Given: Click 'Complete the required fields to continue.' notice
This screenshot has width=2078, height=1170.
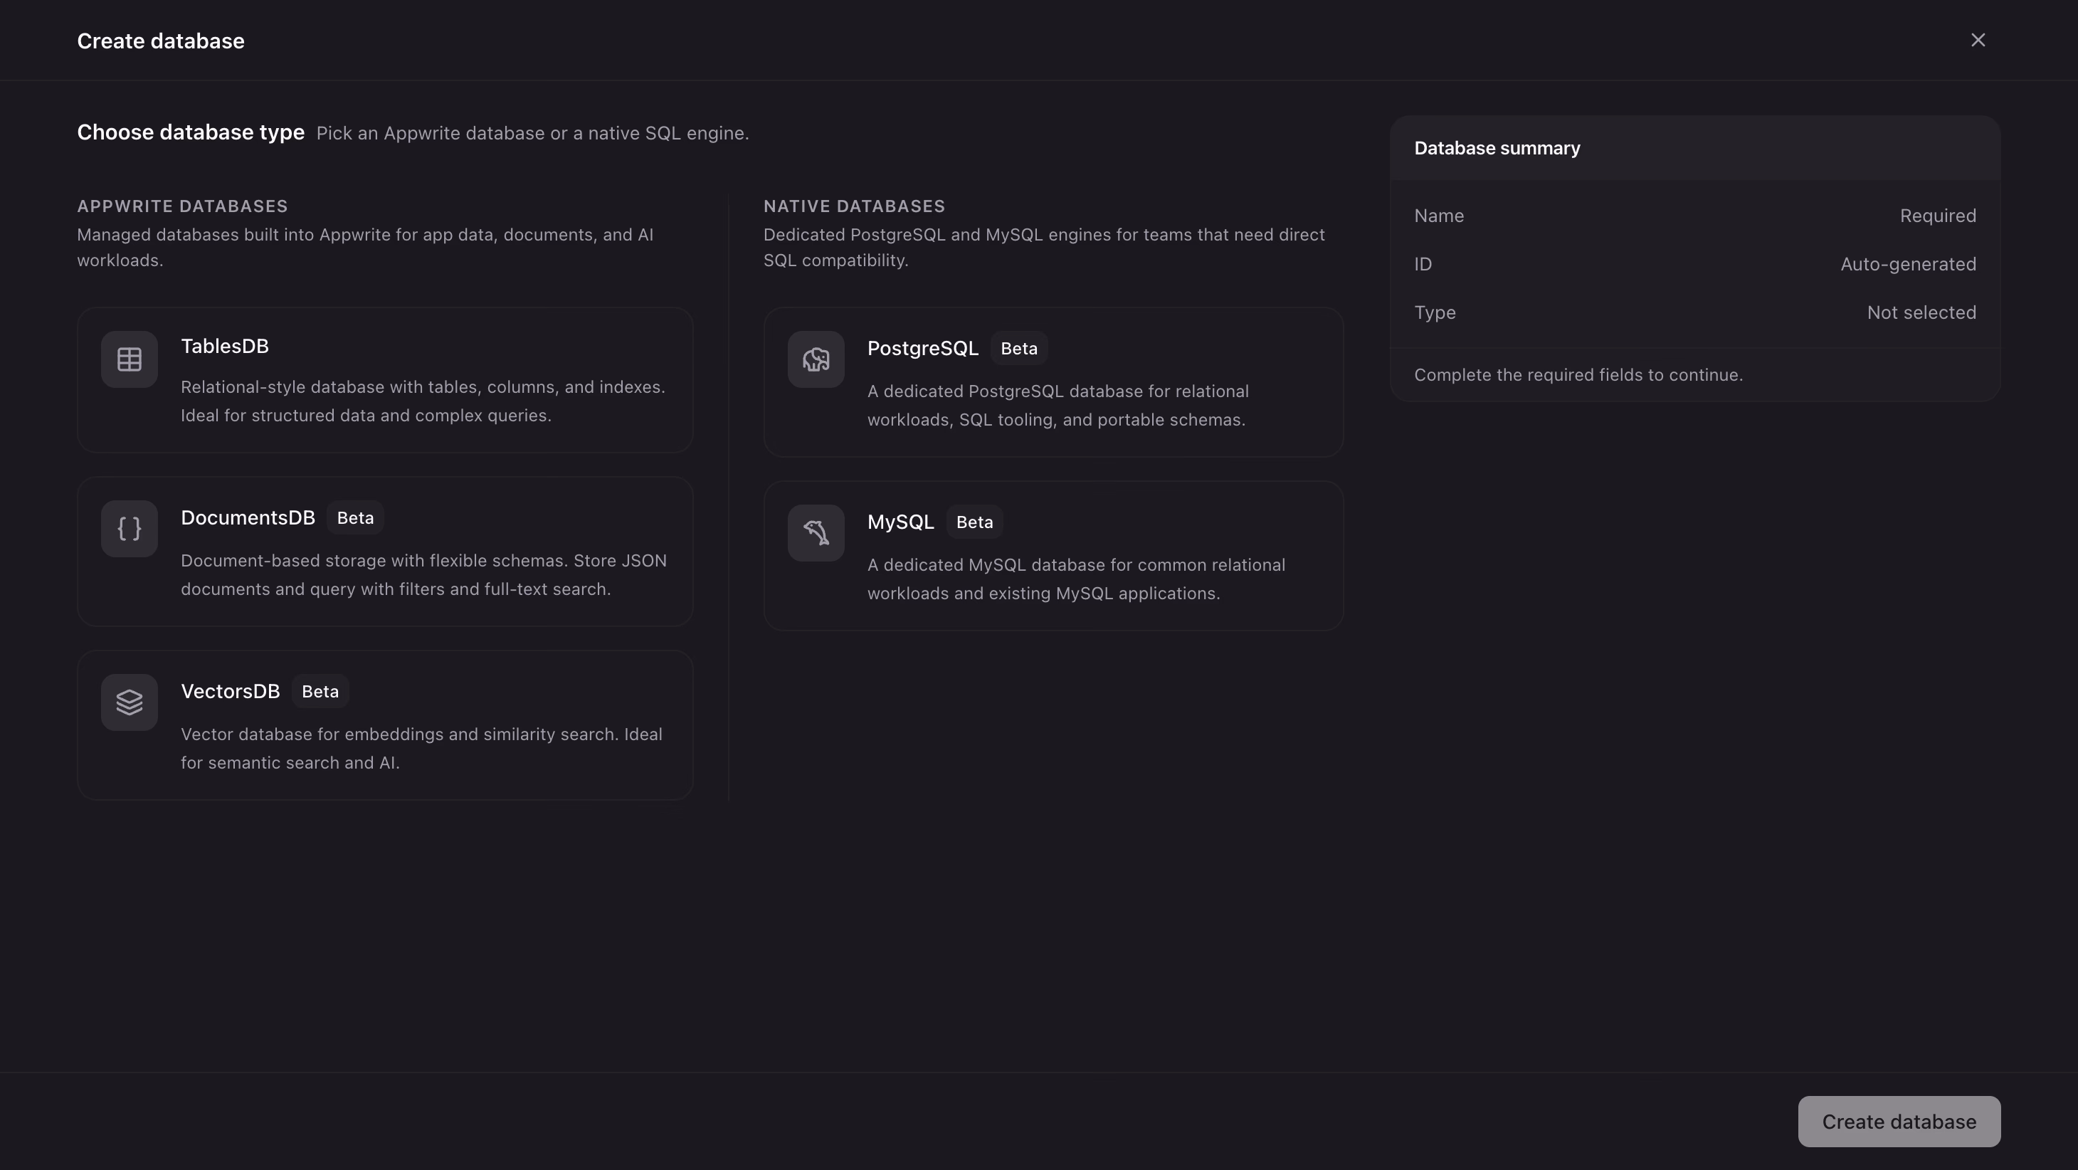Looking at the screenshot, I should click(1578, 374).
